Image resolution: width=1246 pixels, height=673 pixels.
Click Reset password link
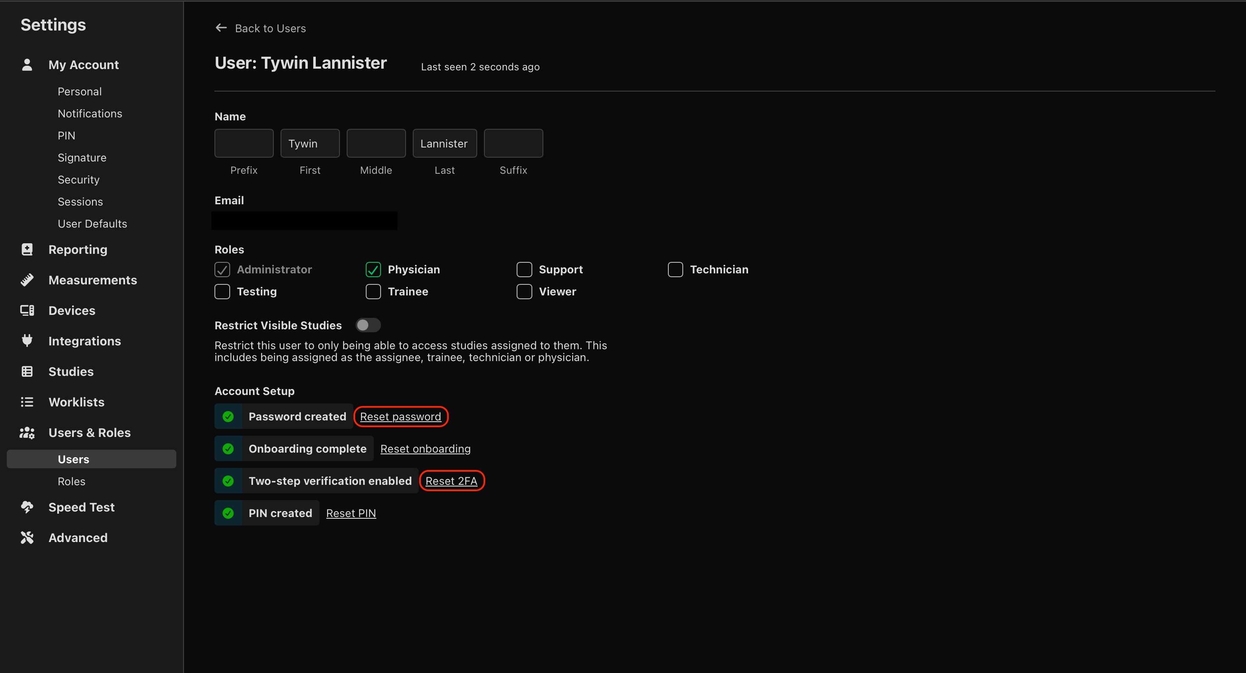point(400,417)
